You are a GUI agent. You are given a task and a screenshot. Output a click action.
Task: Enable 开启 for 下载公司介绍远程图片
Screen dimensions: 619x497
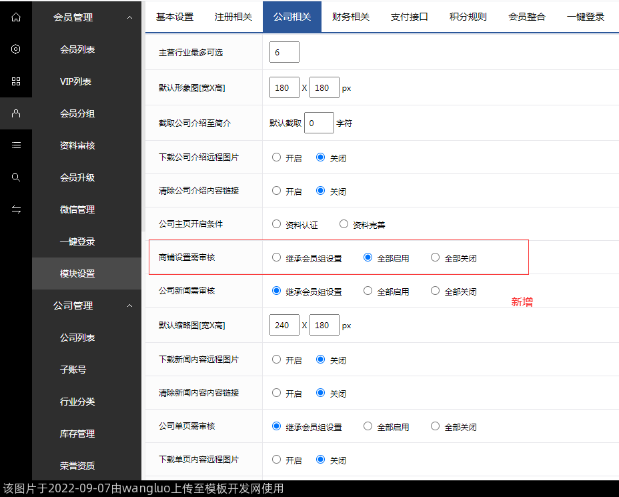tap(277, 157)
